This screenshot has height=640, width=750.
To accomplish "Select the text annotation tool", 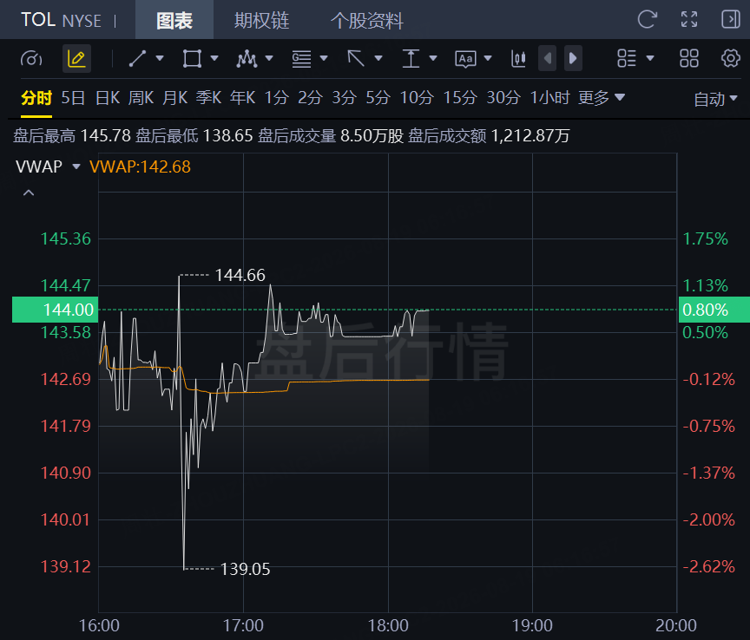I will coord(465,59).
